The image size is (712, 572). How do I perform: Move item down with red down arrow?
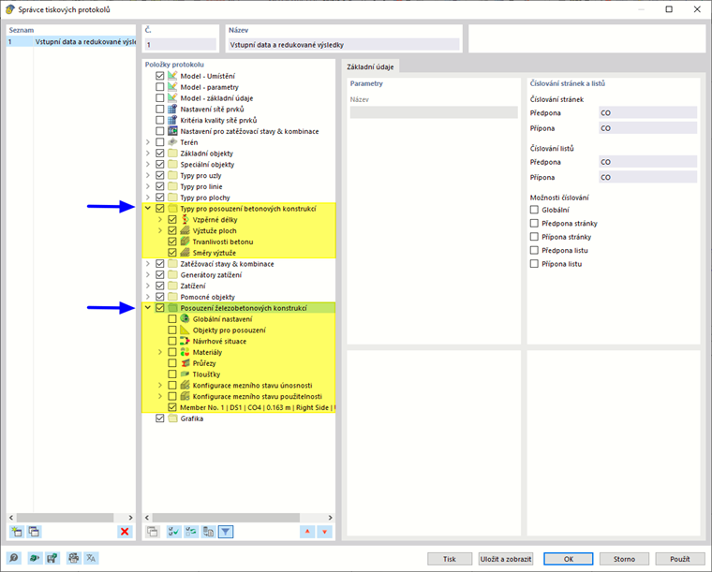coord(325,532)
